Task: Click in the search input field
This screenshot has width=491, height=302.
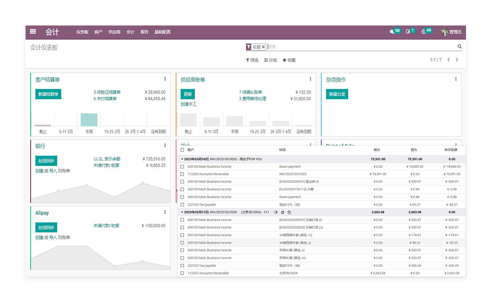Action: 357,47
